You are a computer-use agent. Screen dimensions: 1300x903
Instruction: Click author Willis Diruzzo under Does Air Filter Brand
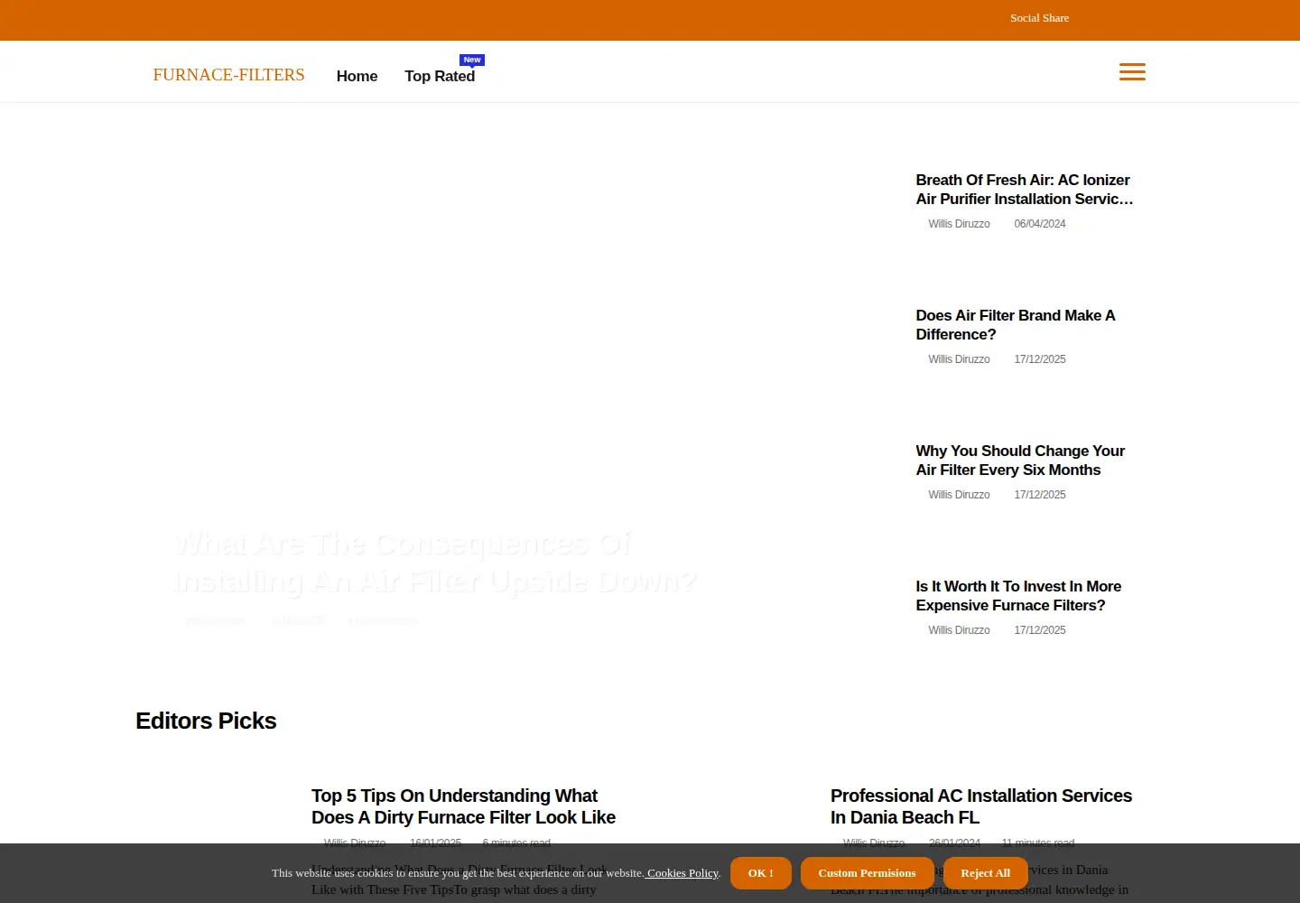point(959,359)
